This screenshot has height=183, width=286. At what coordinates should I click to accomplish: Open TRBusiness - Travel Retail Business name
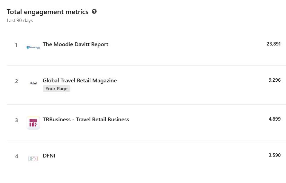coord(86,120)
